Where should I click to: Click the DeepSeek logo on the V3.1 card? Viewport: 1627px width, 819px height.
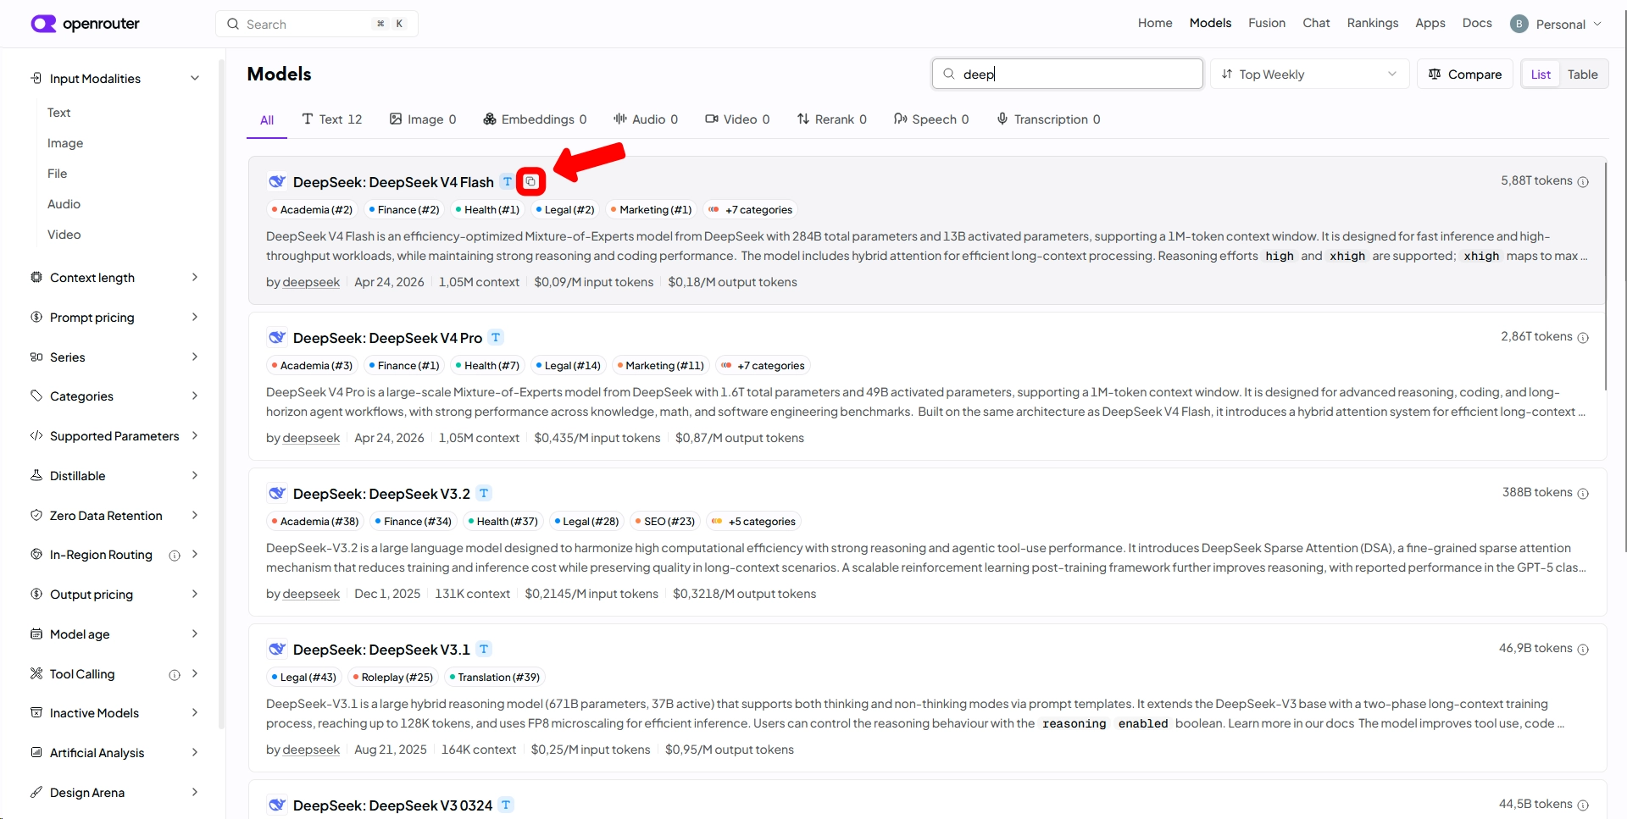click(x=276, y=649)
